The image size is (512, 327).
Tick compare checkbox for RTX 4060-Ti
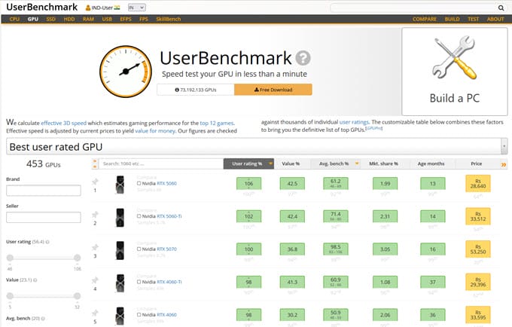tap(139, 282)
